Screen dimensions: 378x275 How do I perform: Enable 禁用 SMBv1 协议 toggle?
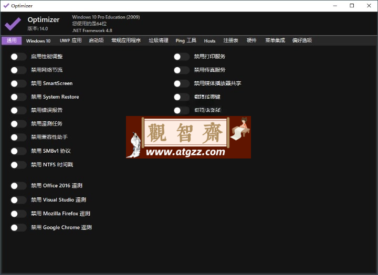[x=18, y=151]
